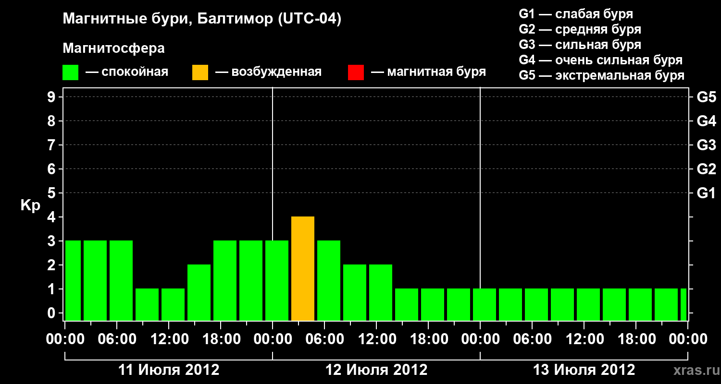Click the '18:00' time label above 12 Июля
Screen dimensions: 721x384
429,339
